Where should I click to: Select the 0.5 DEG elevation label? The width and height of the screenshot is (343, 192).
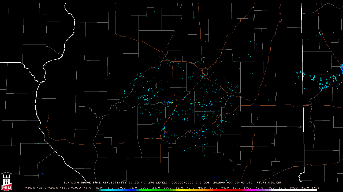point(205,183)
